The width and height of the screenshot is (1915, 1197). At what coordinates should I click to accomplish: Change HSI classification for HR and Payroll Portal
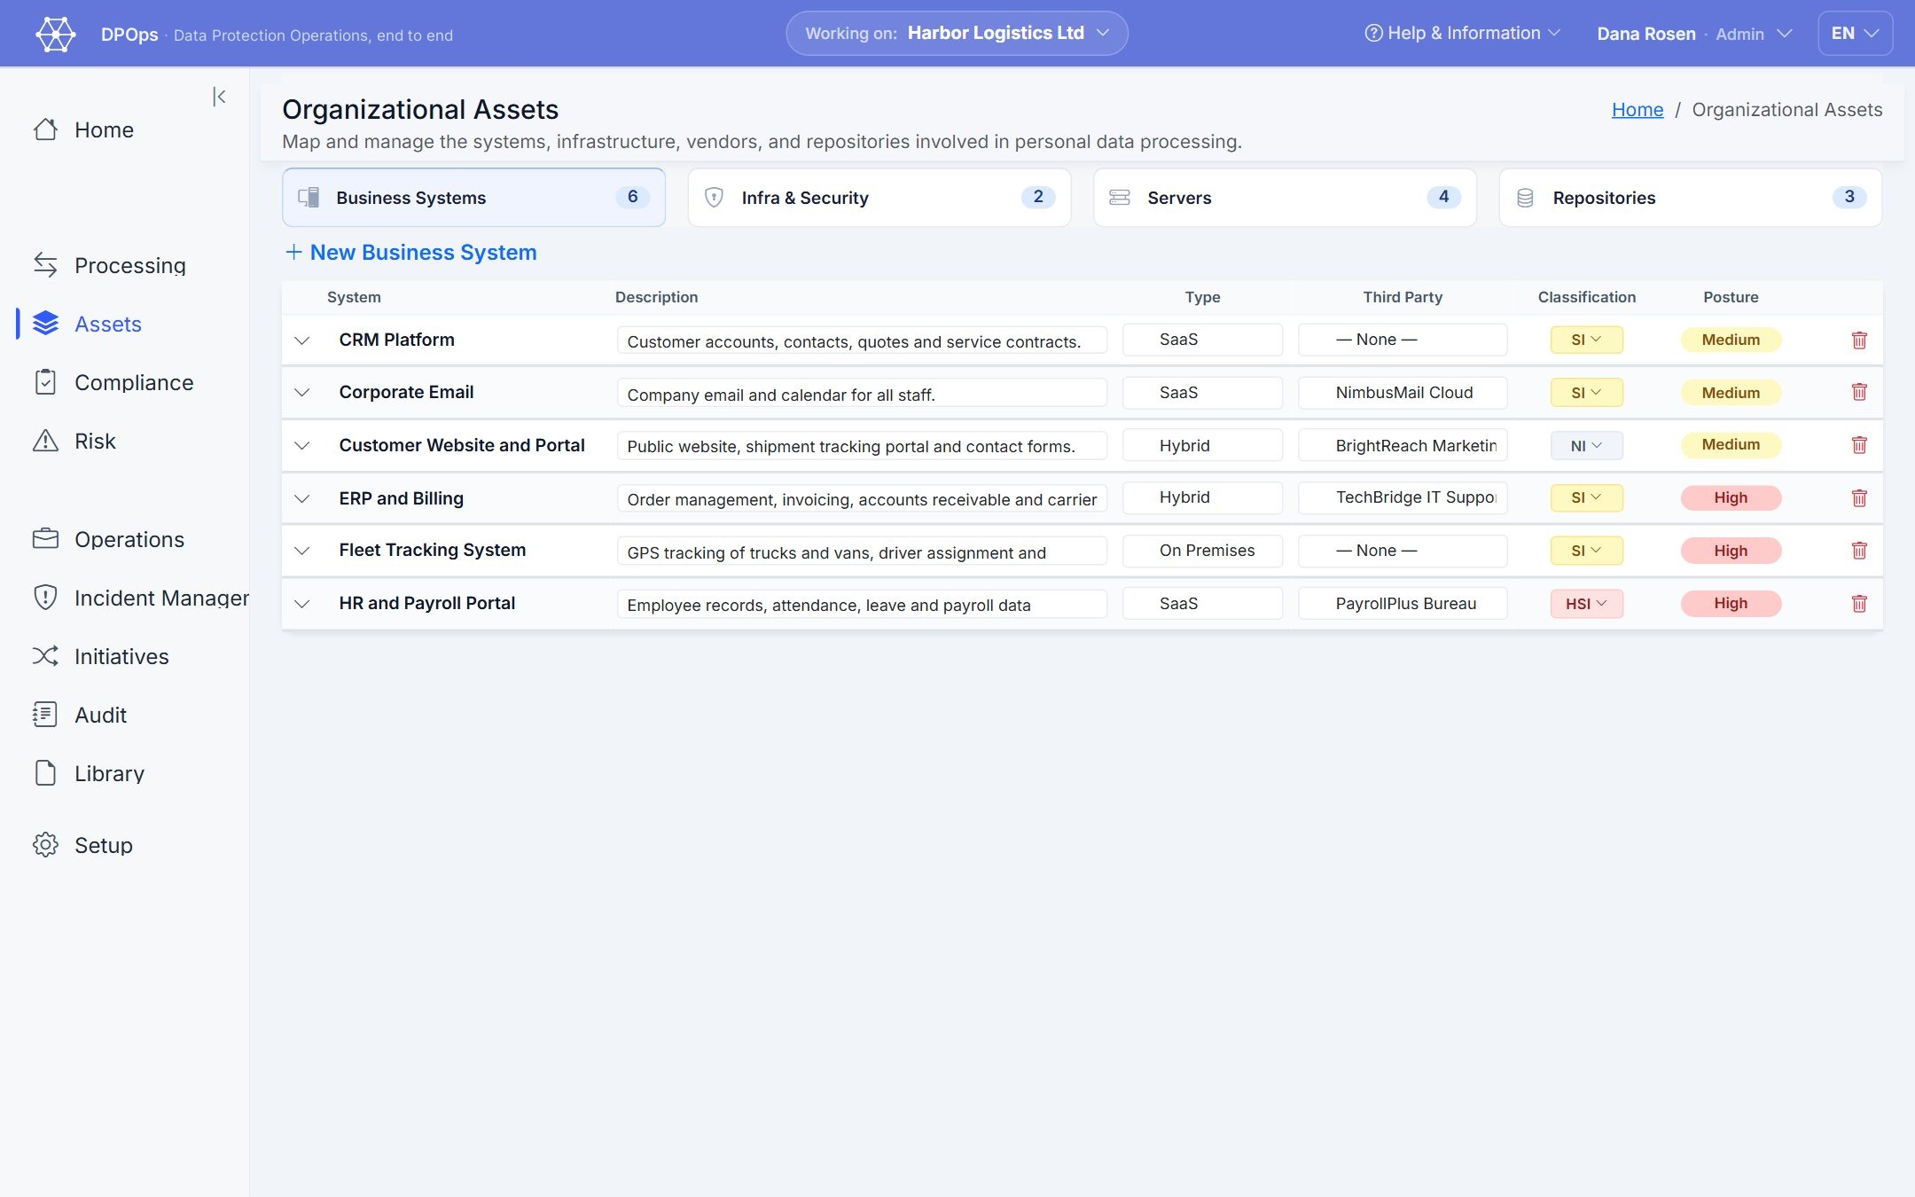click(x=1586, y=604)
